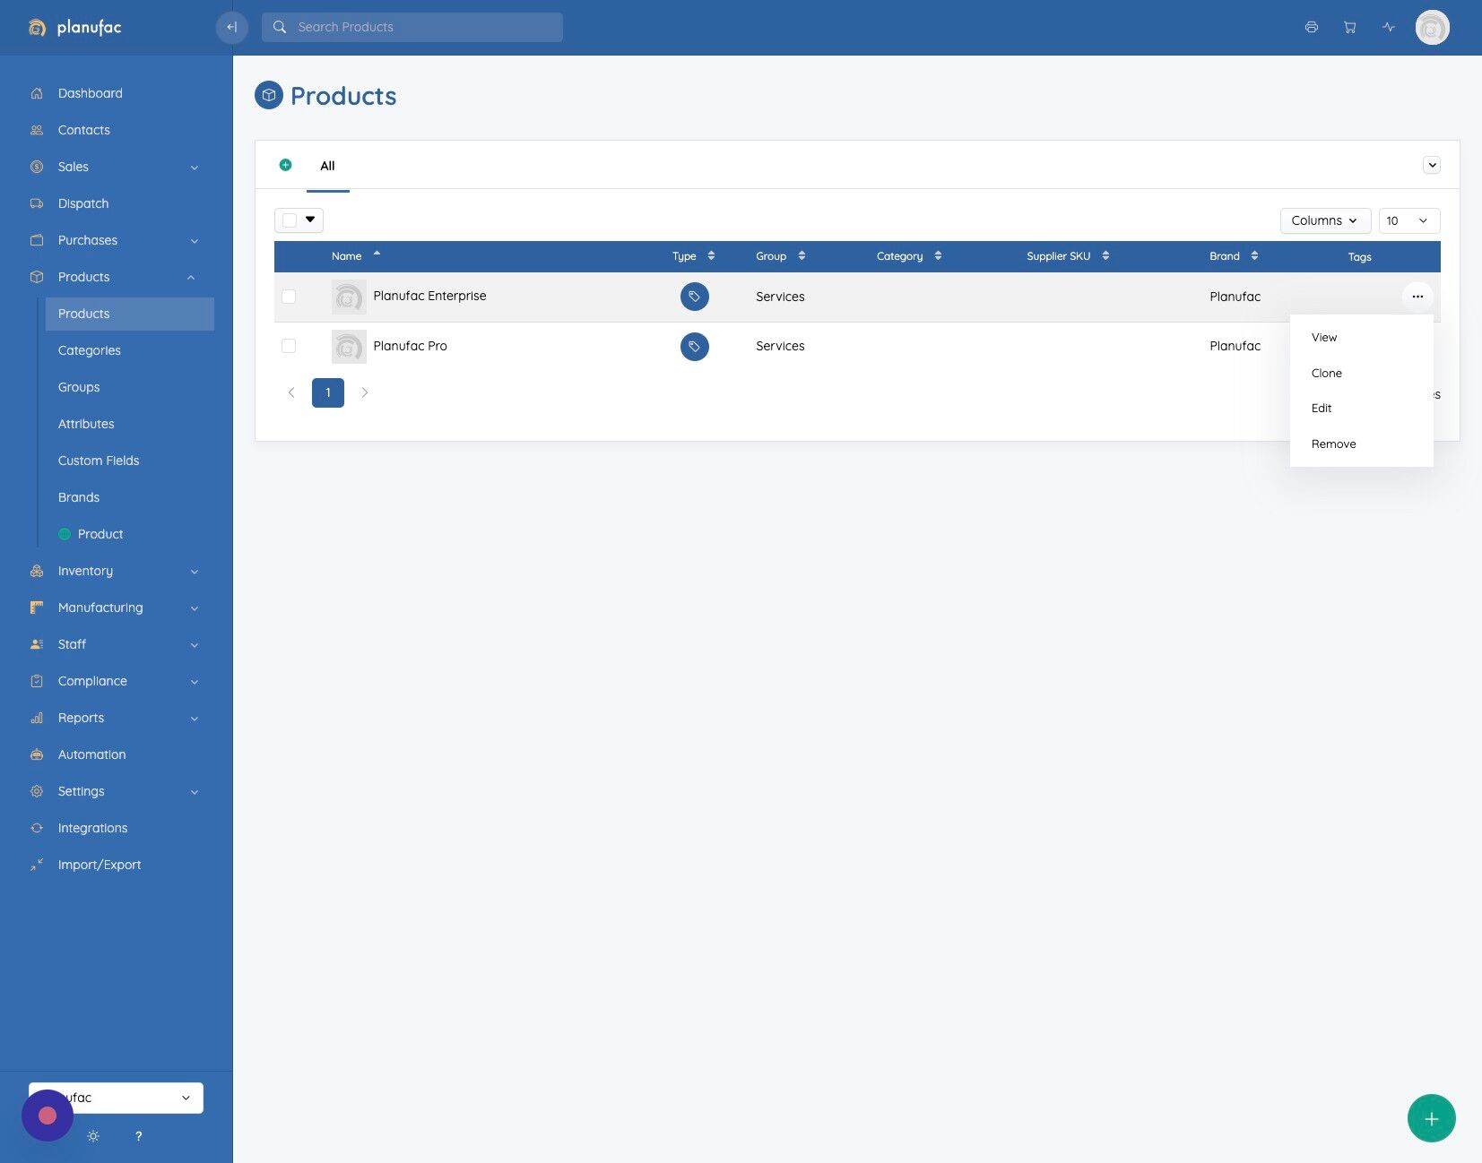Click the Products page title cube icon

tap(269, 95)
